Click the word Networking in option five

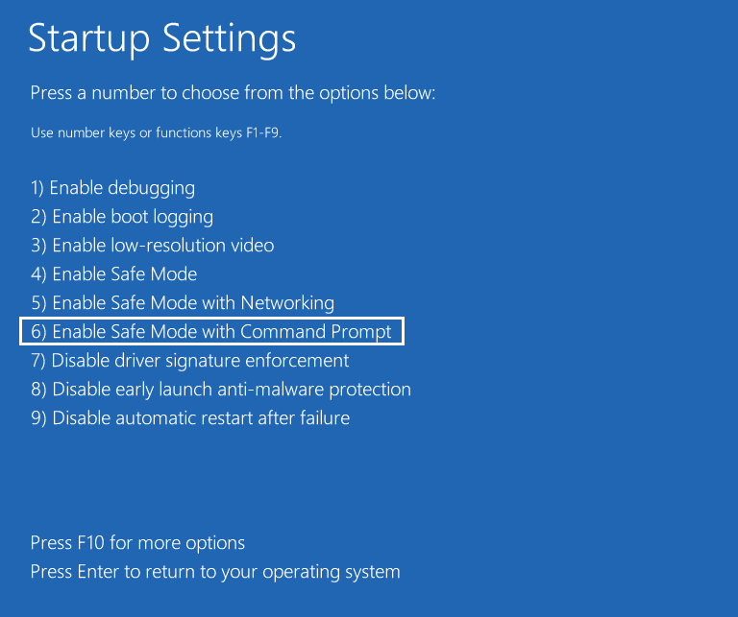(x=287, y=303)
